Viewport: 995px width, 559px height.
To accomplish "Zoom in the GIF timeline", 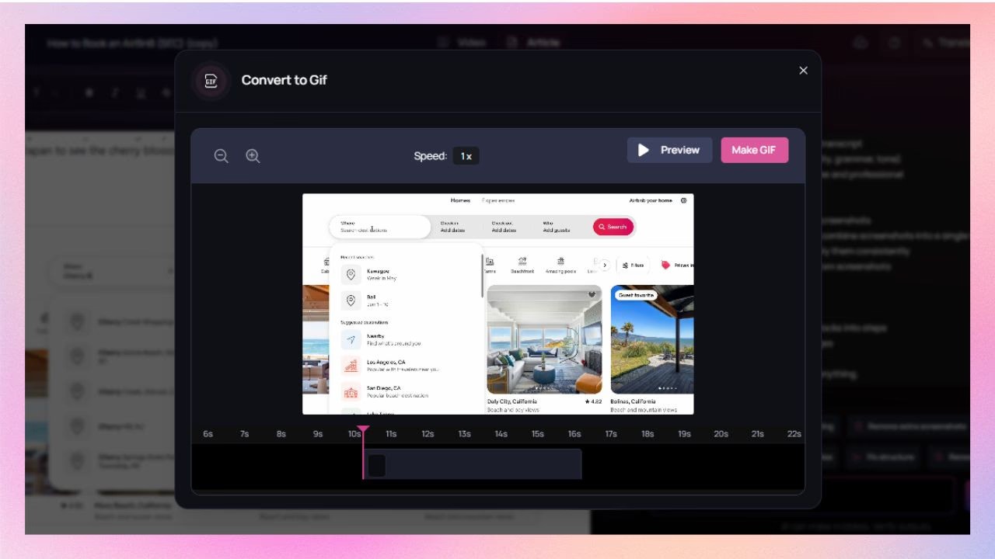I will tap(253, 156).
